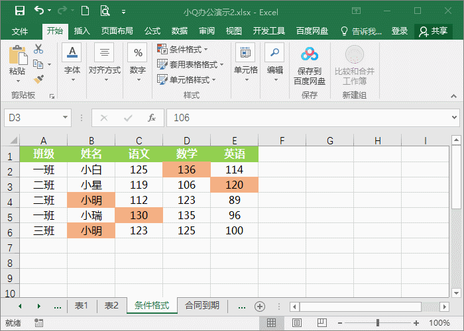Select cell C5 containing 130
The height and width of the screenshot is (331, 464).
[x=139, y=215]
